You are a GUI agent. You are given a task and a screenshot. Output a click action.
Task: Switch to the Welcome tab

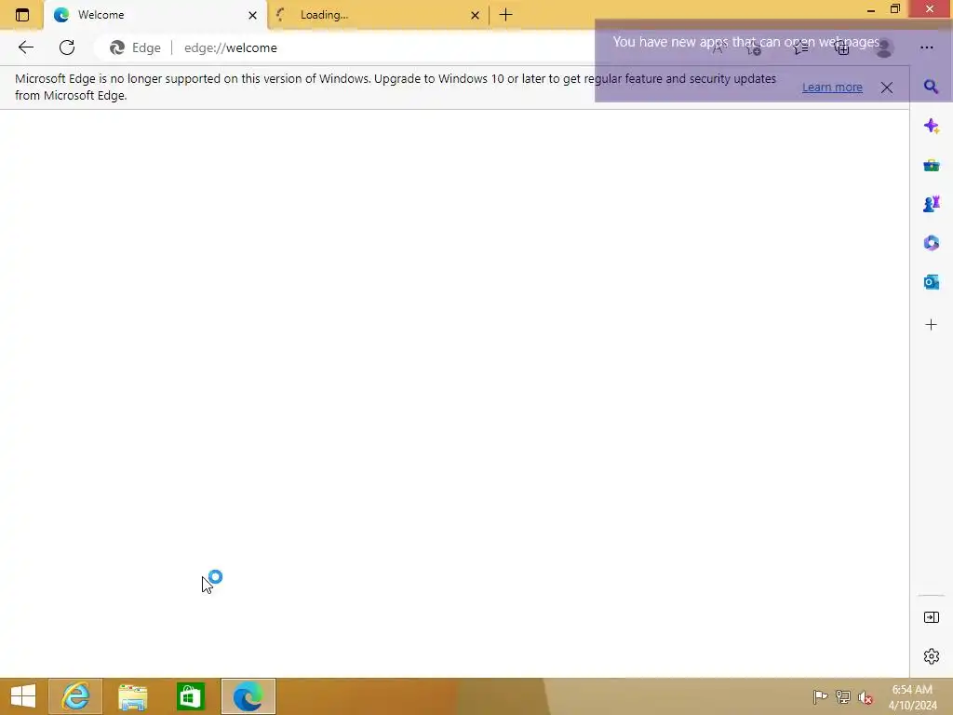point(155,15)
